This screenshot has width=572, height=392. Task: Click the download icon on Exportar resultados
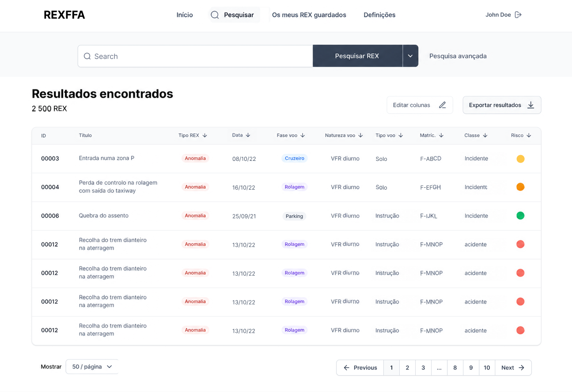(x=531, y=105)
